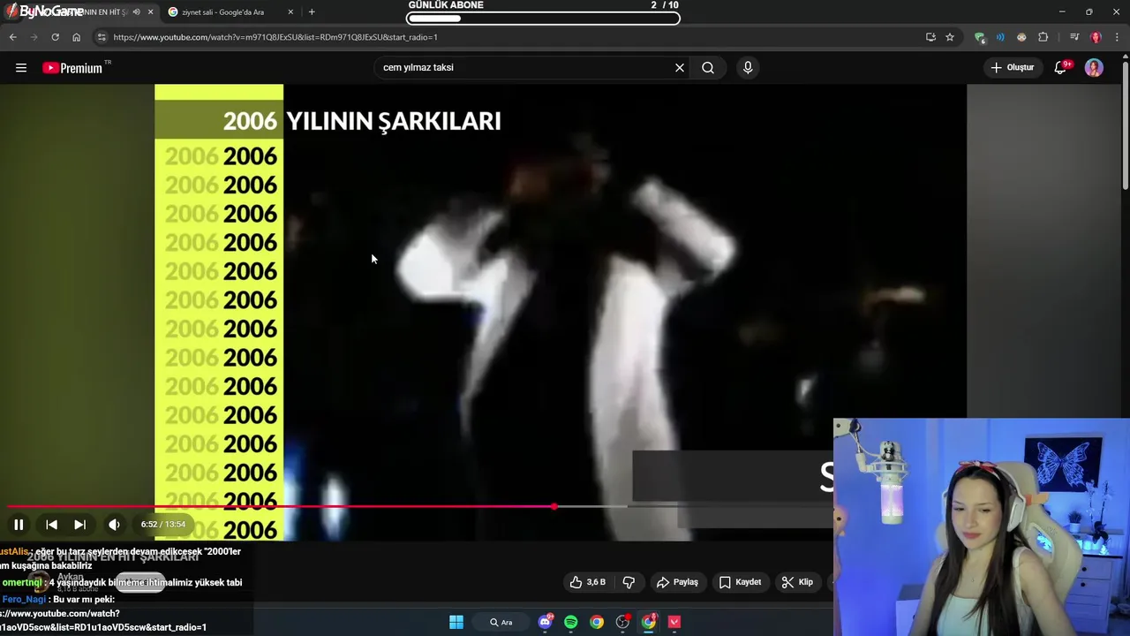The image size is (1130, 636).
Task: Skip to the previous video
Action: point(51,525)
